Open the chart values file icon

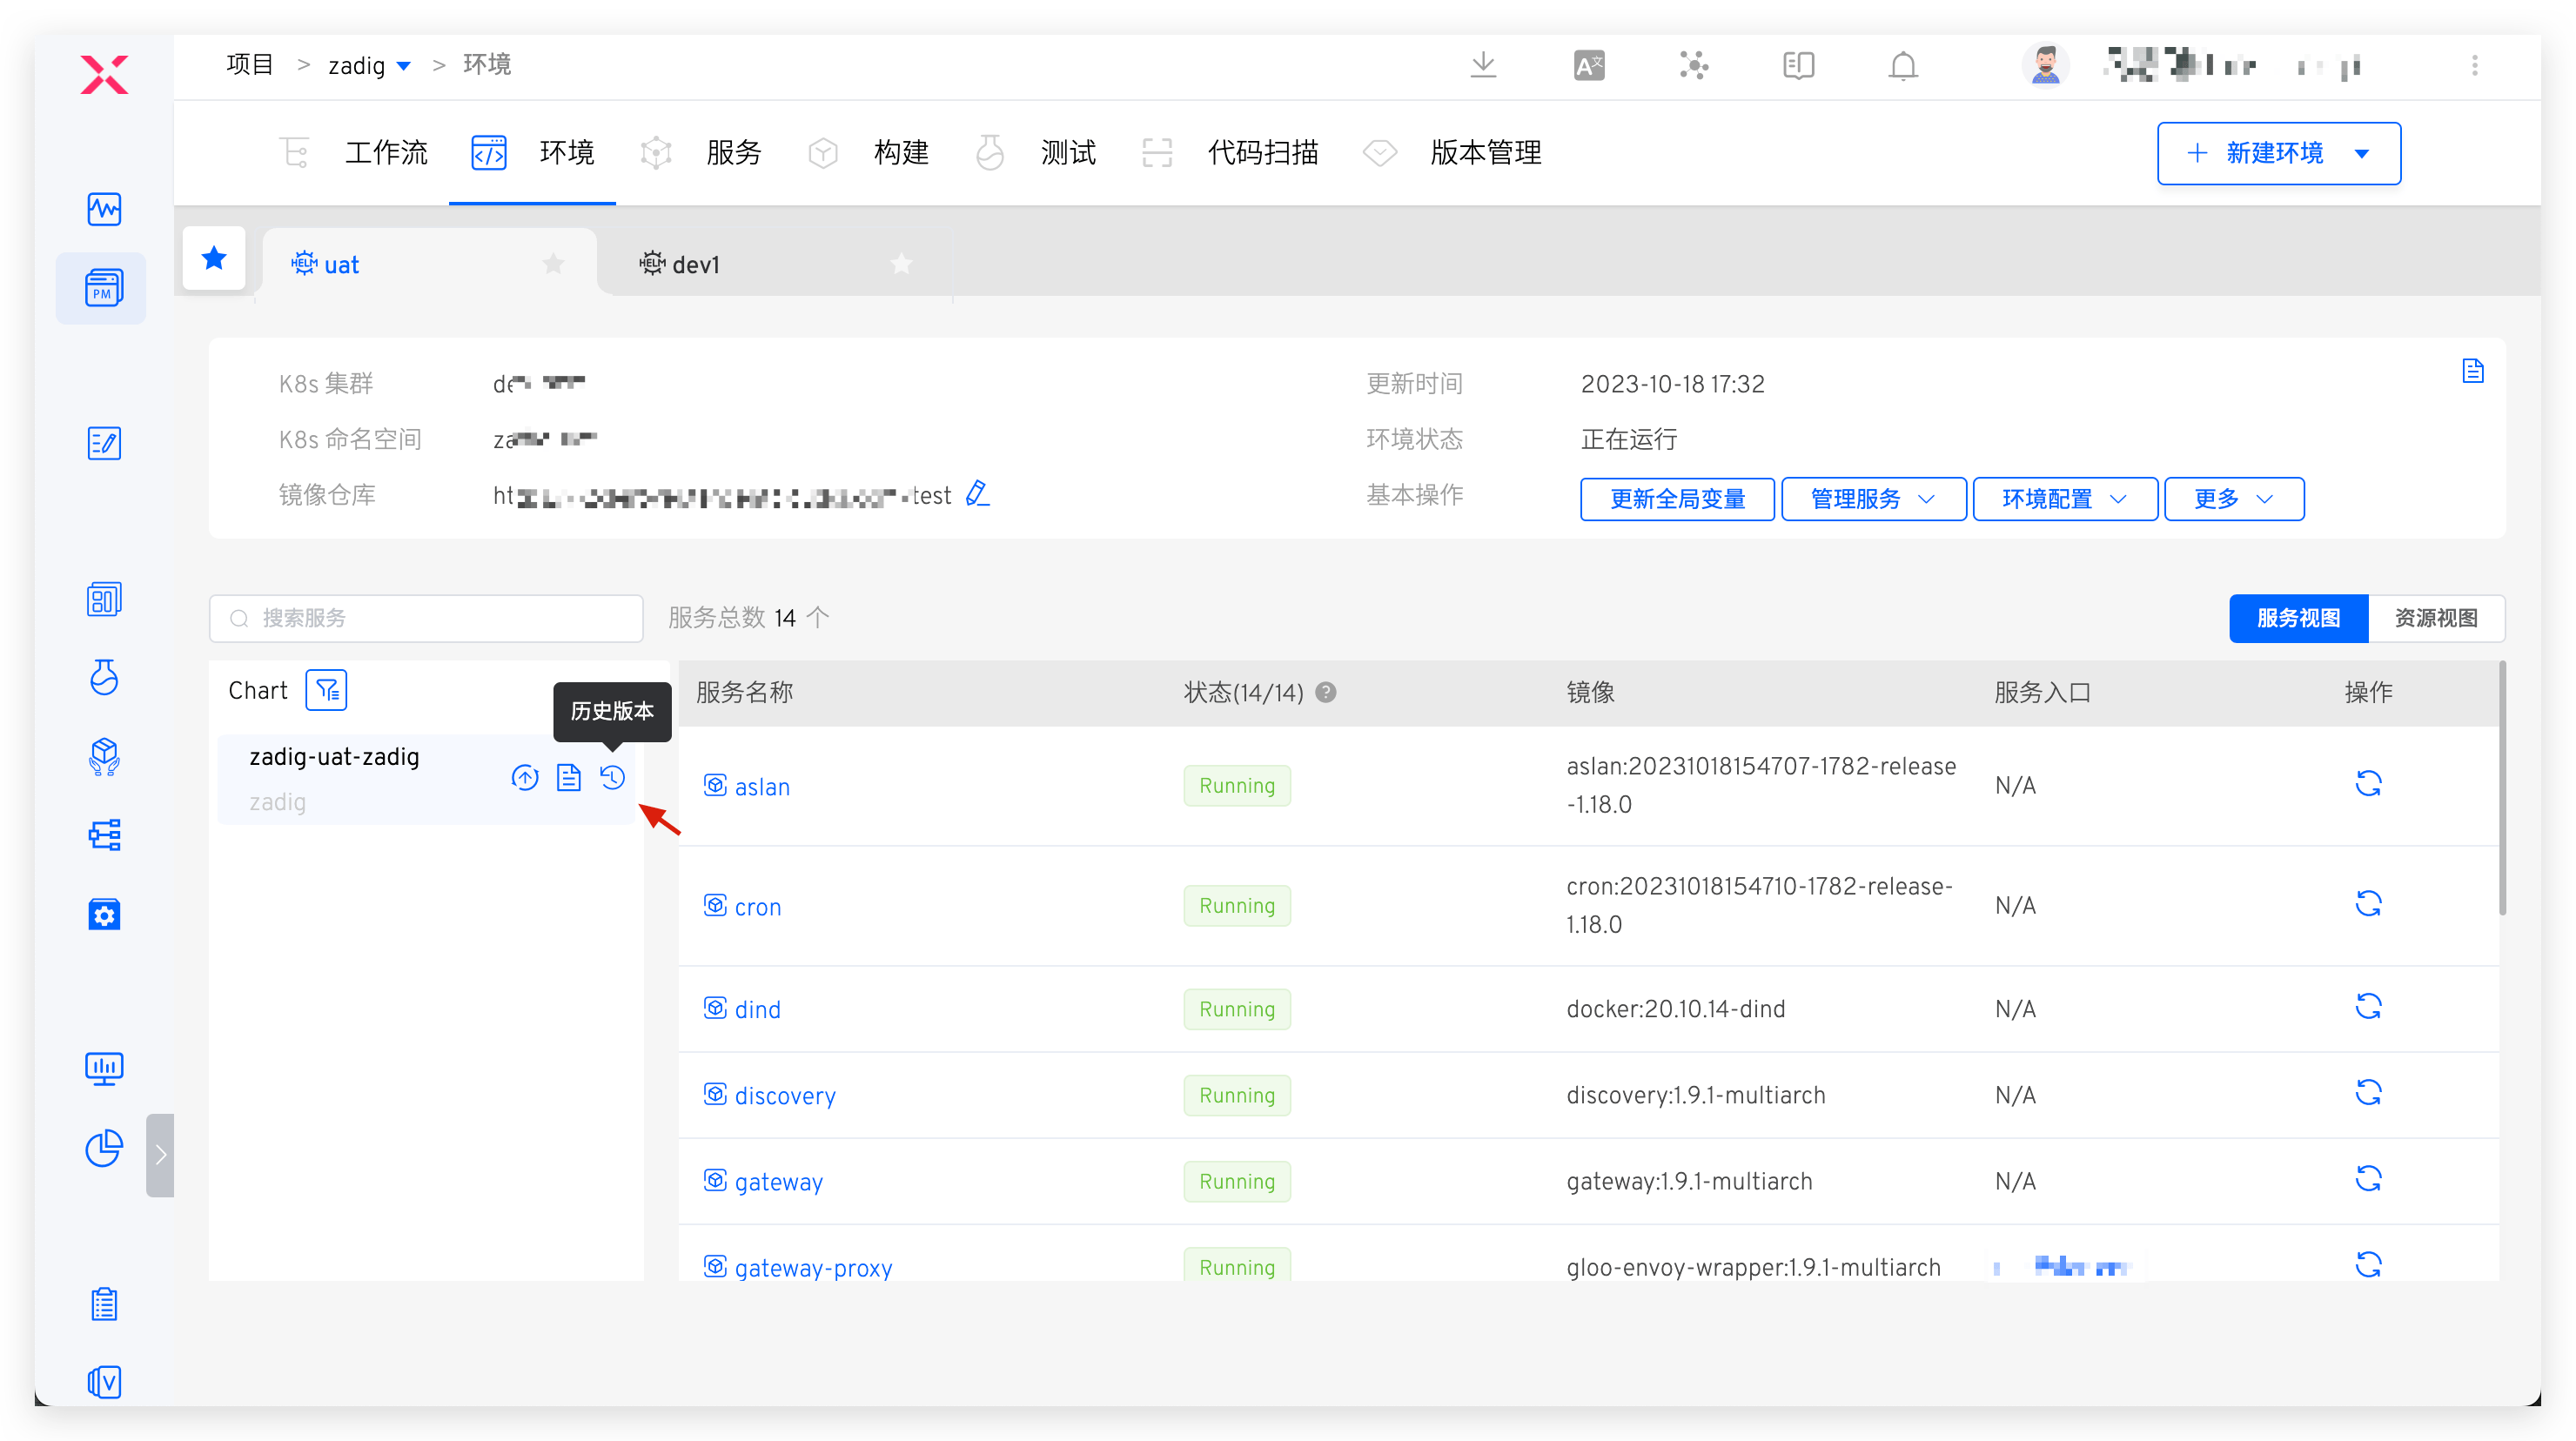(x=568, y=777)
